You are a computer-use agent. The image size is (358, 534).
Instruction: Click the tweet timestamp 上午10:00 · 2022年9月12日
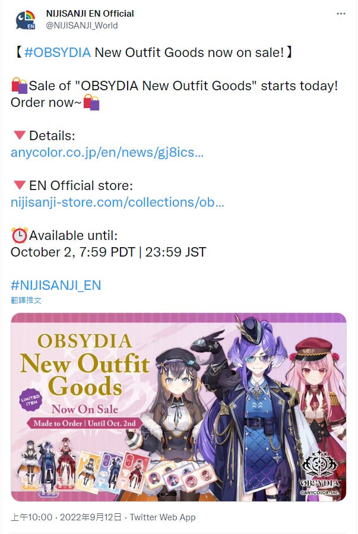[x=66, y=517]
